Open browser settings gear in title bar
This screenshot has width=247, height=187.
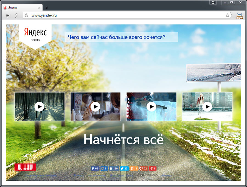pyautogui.click(x=213, y=2)
